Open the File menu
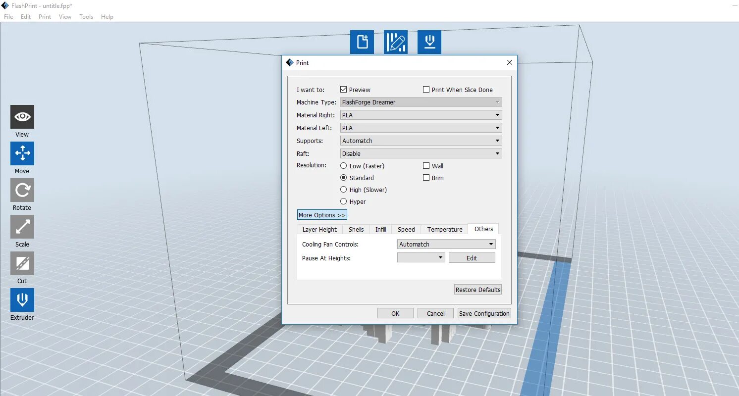This screenshot has width=739, height=396. 8,16
